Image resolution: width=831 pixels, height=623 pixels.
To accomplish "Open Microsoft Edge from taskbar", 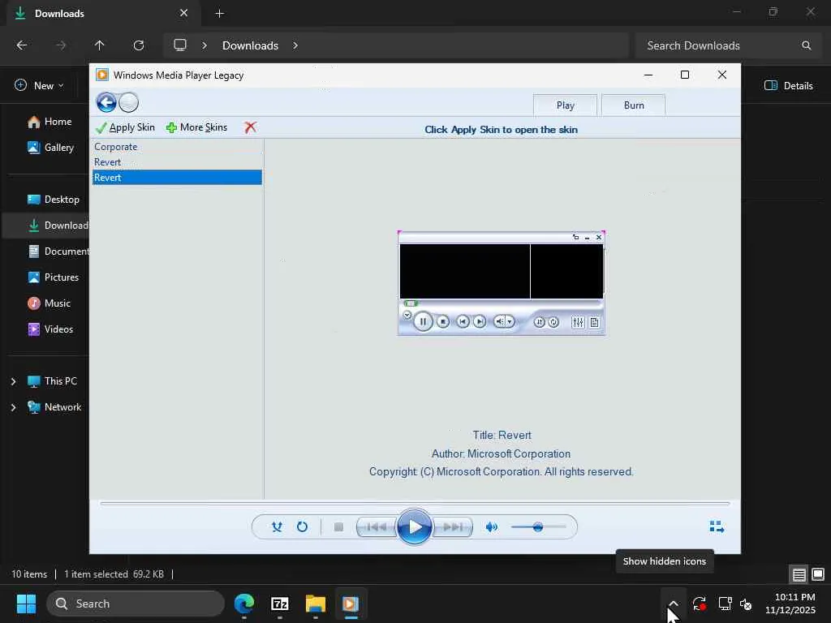I will pos(244,604).
